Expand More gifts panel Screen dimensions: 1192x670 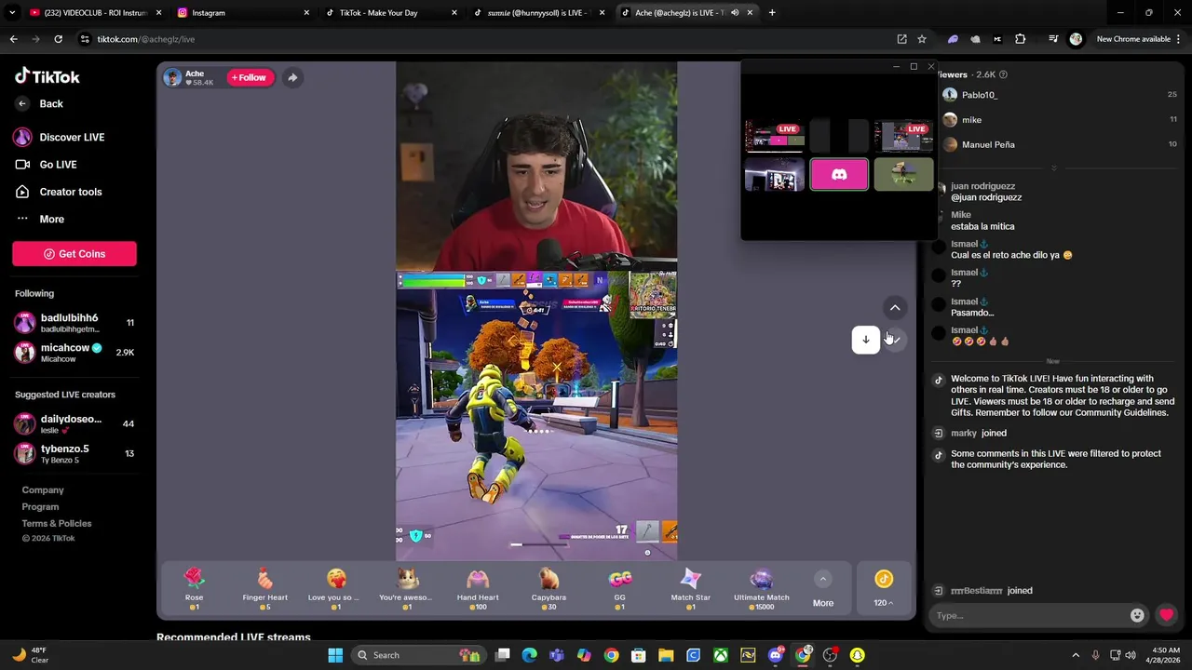[x=822, y=590]
